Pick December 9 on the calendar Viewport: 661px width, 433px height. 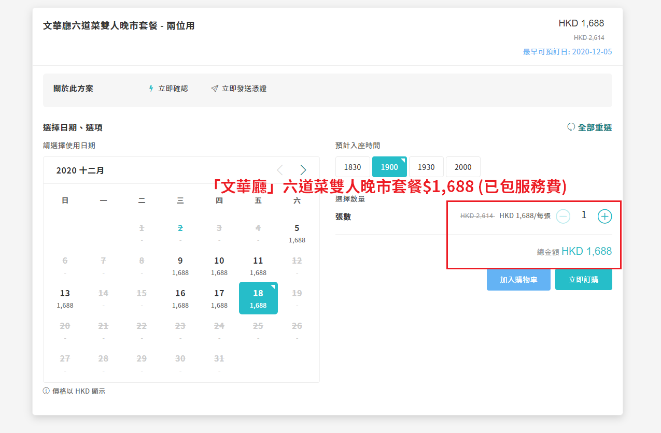pyautogui.click(x=180, y=266)
